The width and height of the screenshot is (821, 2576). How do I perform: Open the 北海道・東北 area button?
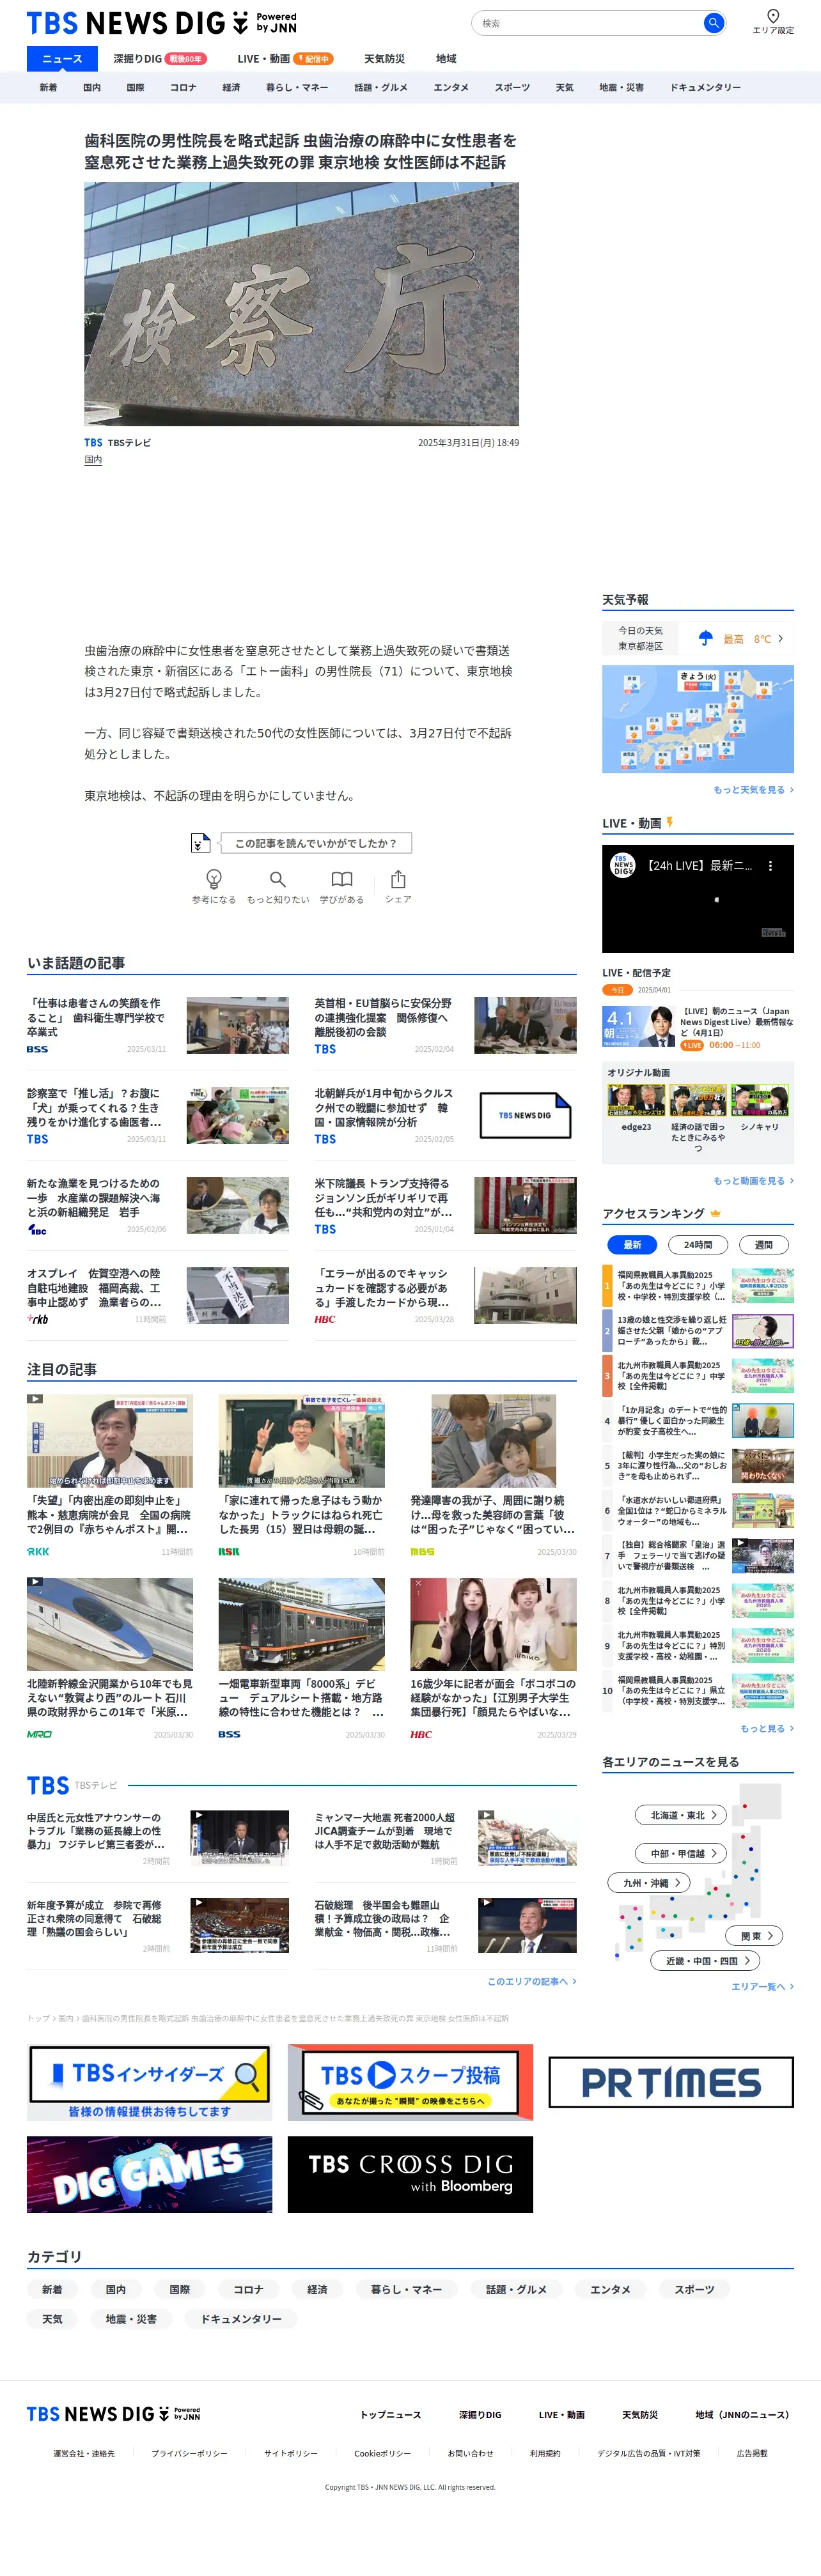coord(680,1814)
